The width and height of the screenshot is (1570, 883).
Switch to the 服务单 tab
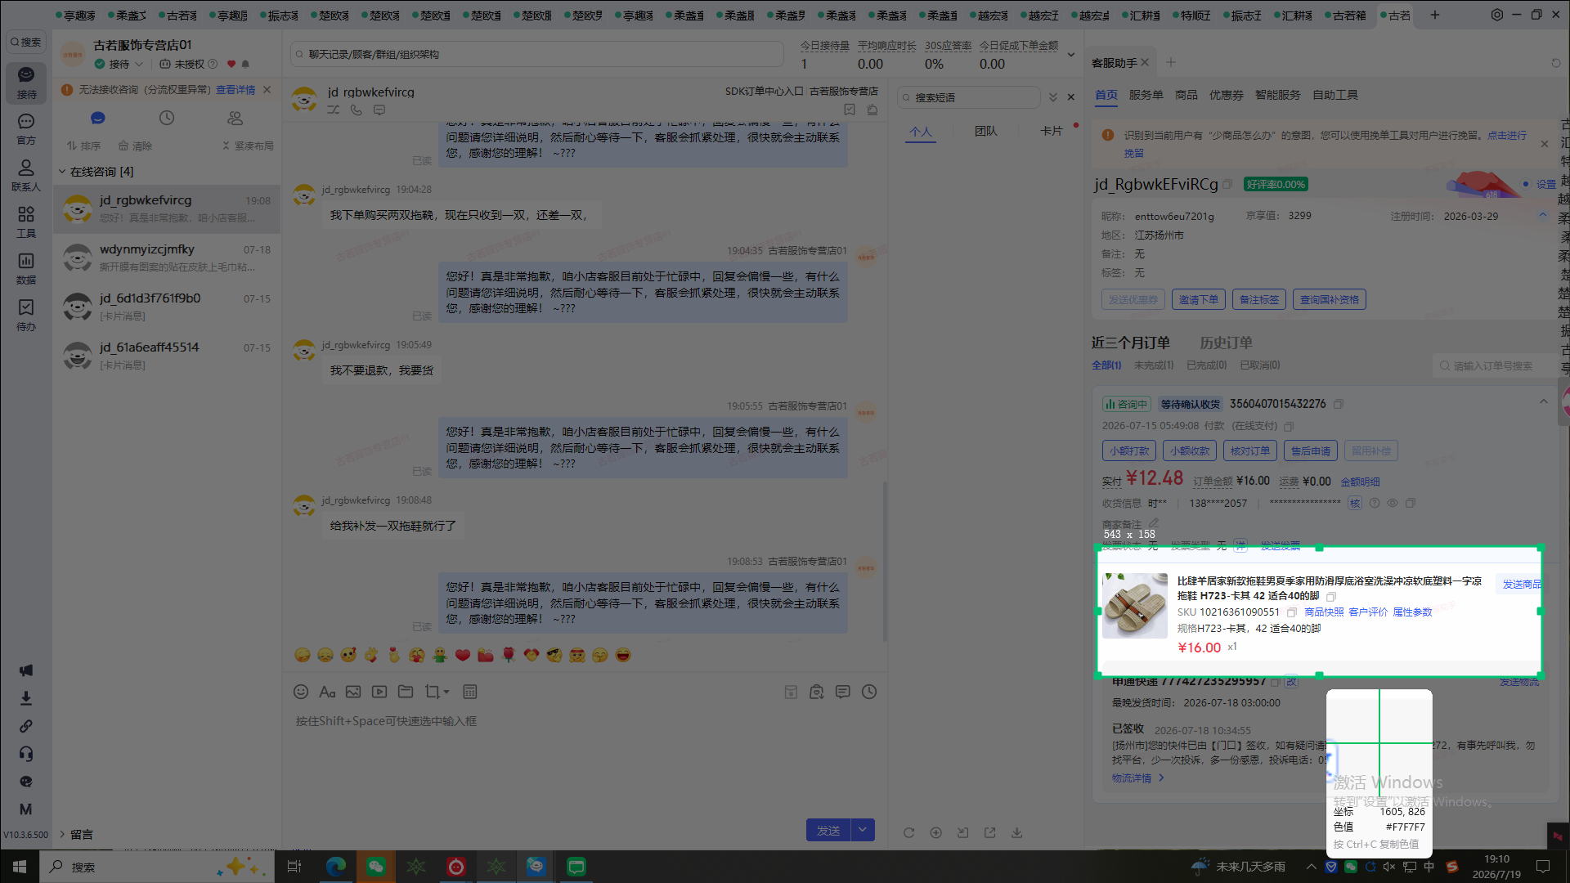click(x=1146, y=95)
